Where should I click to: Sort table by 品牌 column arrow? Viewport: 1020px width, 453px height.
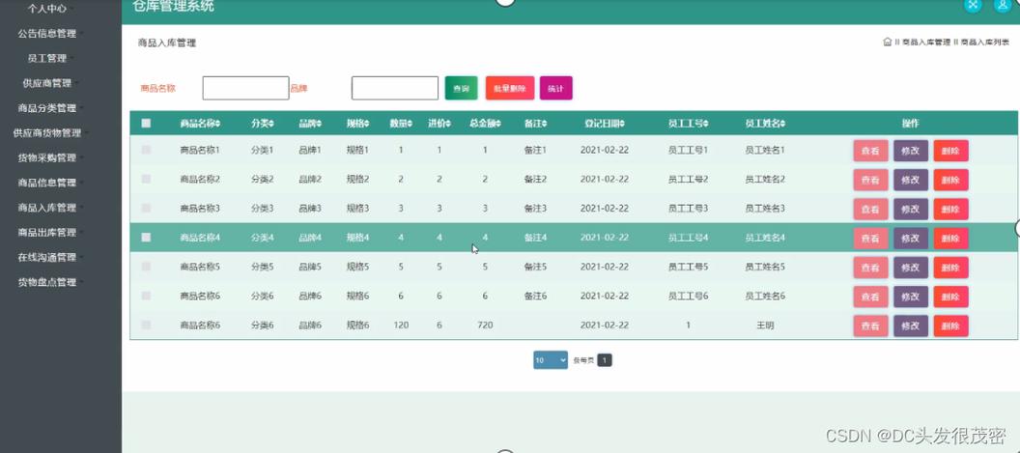click(x=320, y=124)
